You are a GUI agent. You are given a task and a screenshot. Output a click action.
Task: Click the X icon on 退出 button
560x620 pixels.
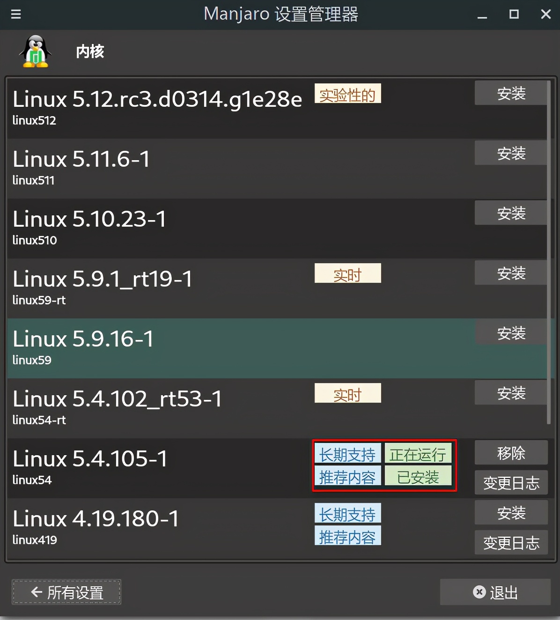pyautogui.click(x=479, y=592)
